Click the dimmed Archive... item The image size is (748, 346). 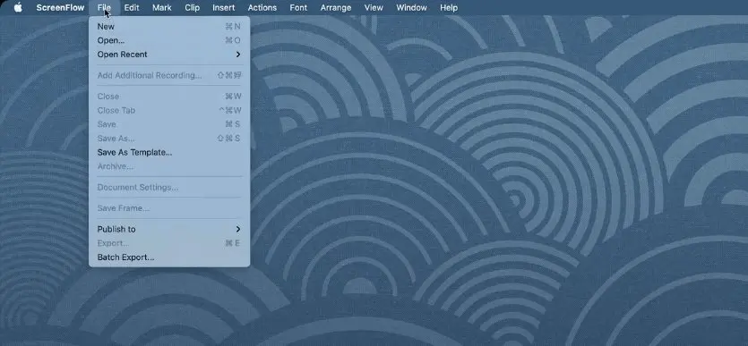[169, 166]
